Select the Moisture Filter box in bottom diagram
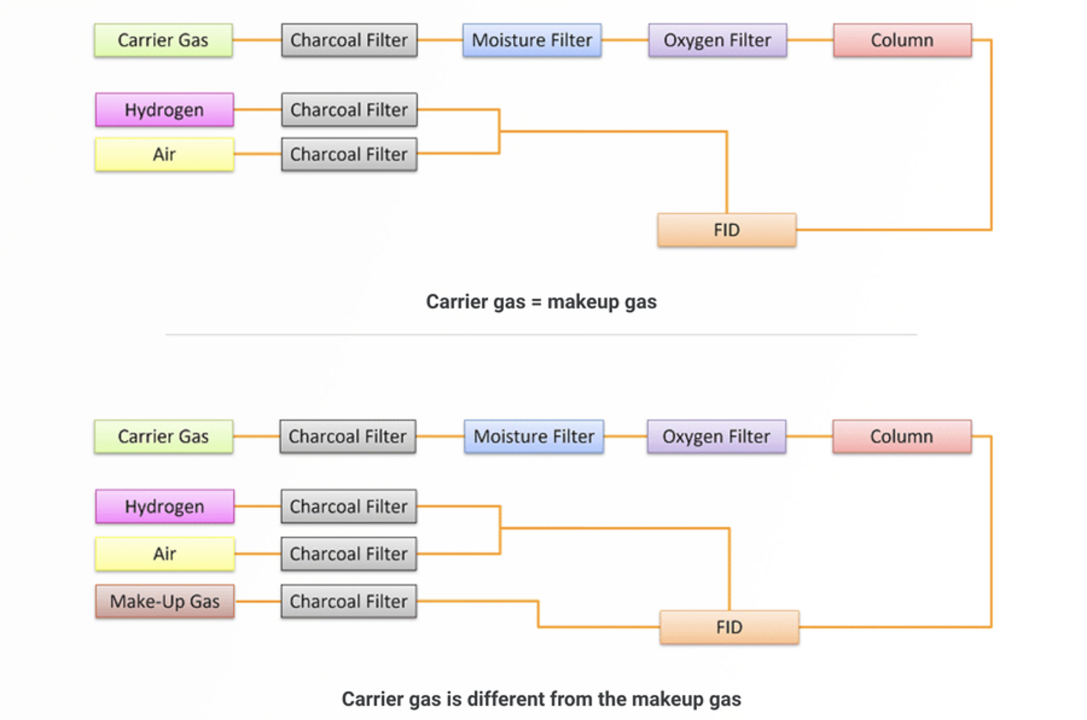 pyautogui.click(x=534, y=436)
